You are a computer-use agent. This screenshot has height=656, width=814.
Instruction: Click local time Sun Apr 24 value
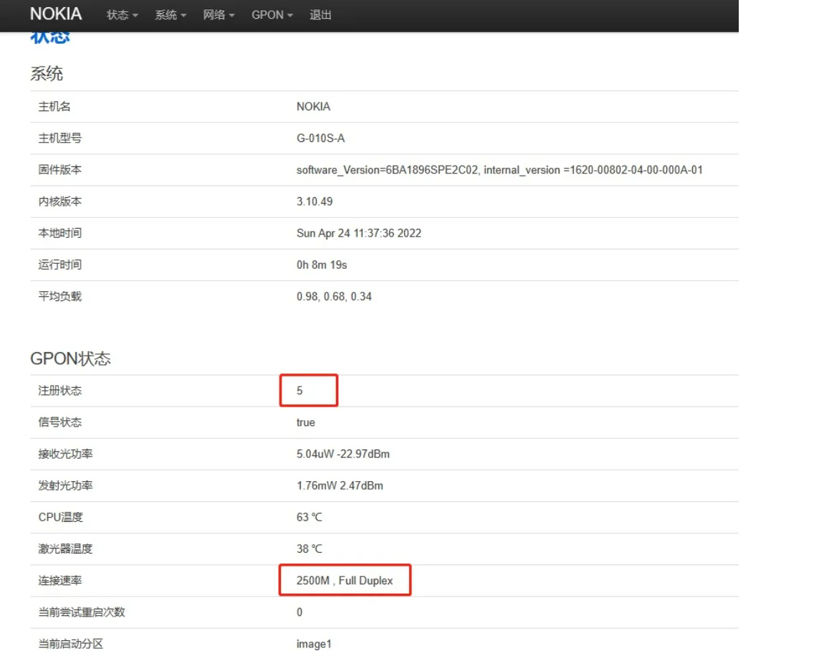coord(359,233)
